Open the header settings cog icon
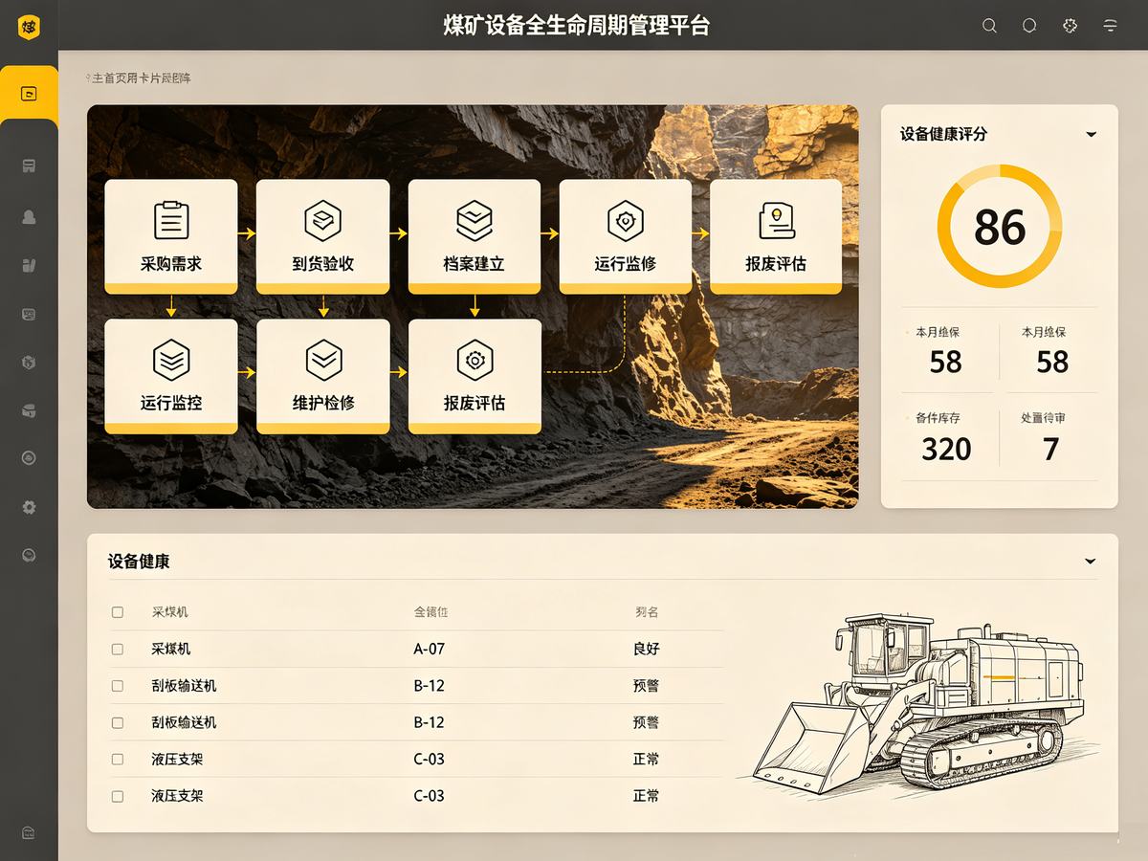1148x861 pixels. point(1070,26)
